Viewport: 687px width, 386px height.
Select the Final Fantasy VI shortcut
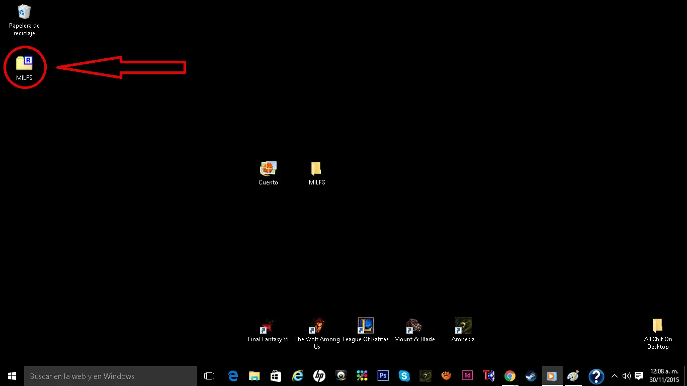268,330
